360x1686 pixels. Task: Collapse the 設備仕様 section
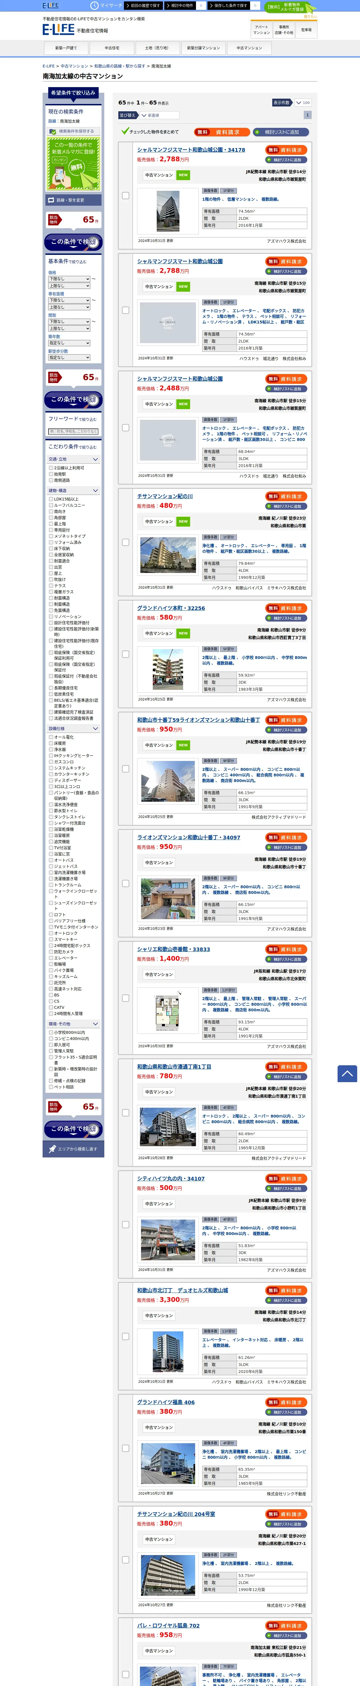[x=73, y=728]
